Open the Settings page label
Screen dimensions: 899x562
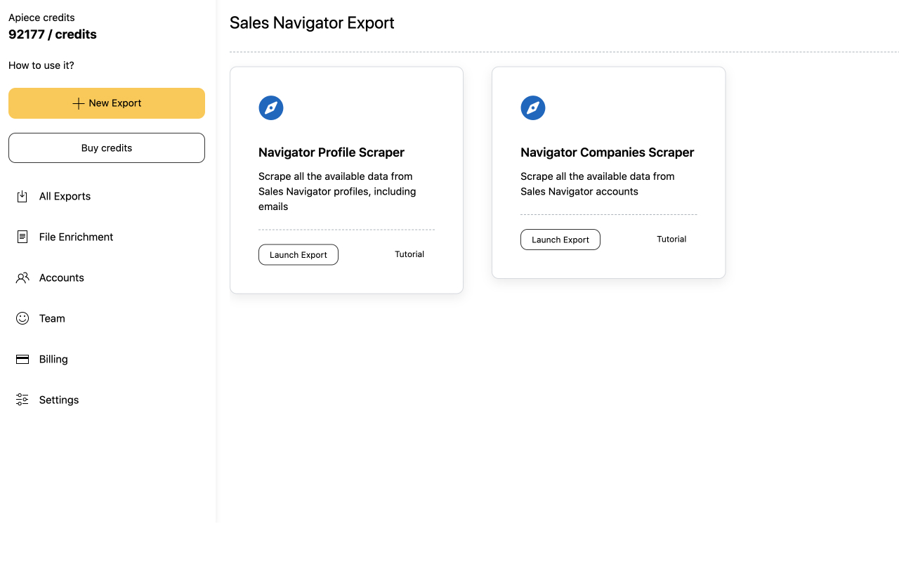(59, 400)
